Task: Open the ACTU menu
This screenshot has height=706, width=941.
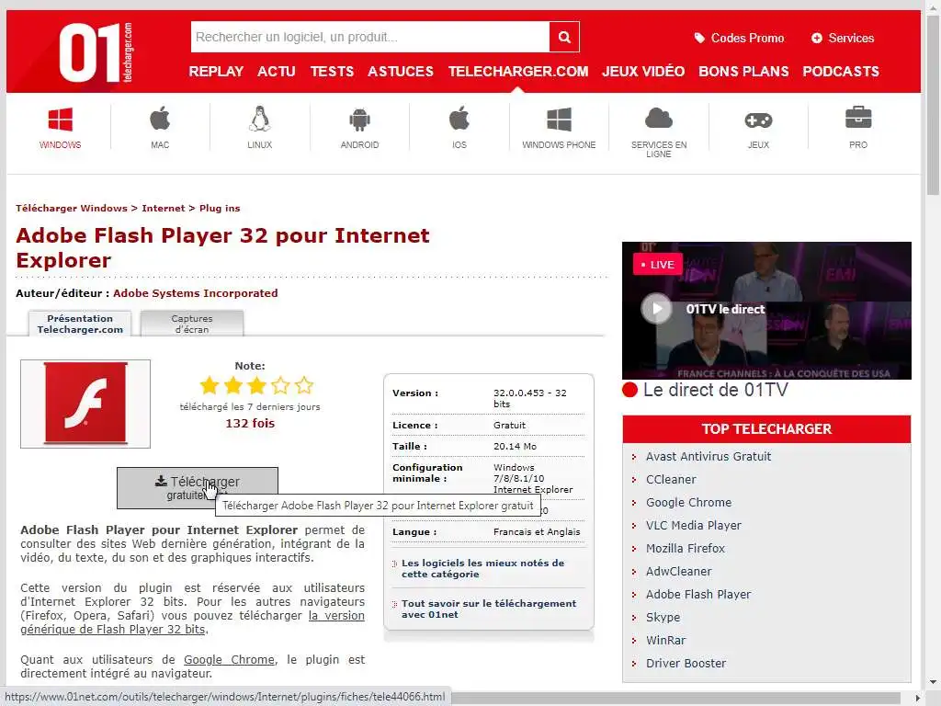Action: click(277, 72)
